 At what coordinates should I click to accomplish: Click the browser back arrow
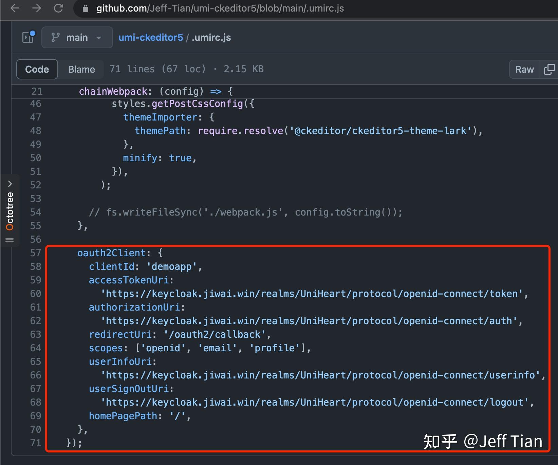coord(15,8)
